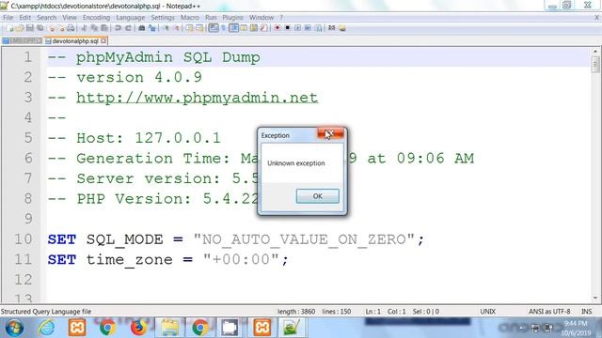This screenshot has height=338, width=602.
Task: Open the Plugins menu
Action: 232,18
